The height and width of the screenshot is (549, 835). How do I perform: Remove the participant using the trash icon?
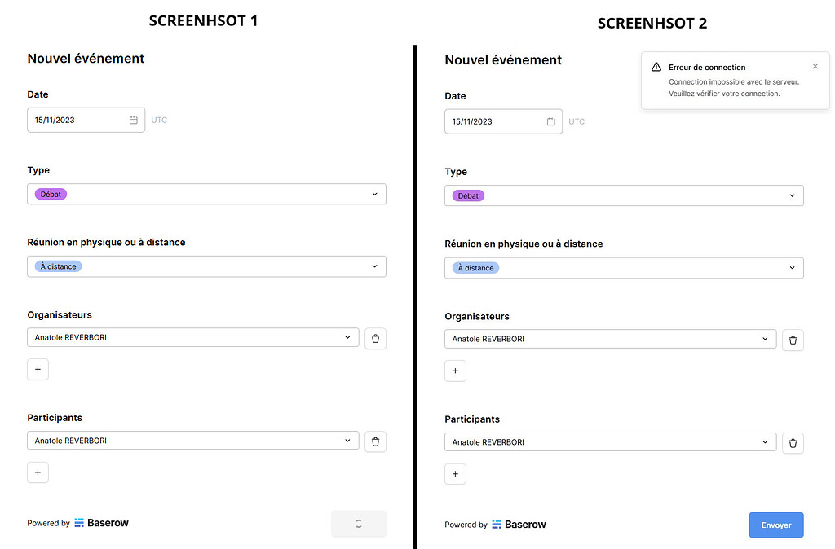click(x=375, y=441)
